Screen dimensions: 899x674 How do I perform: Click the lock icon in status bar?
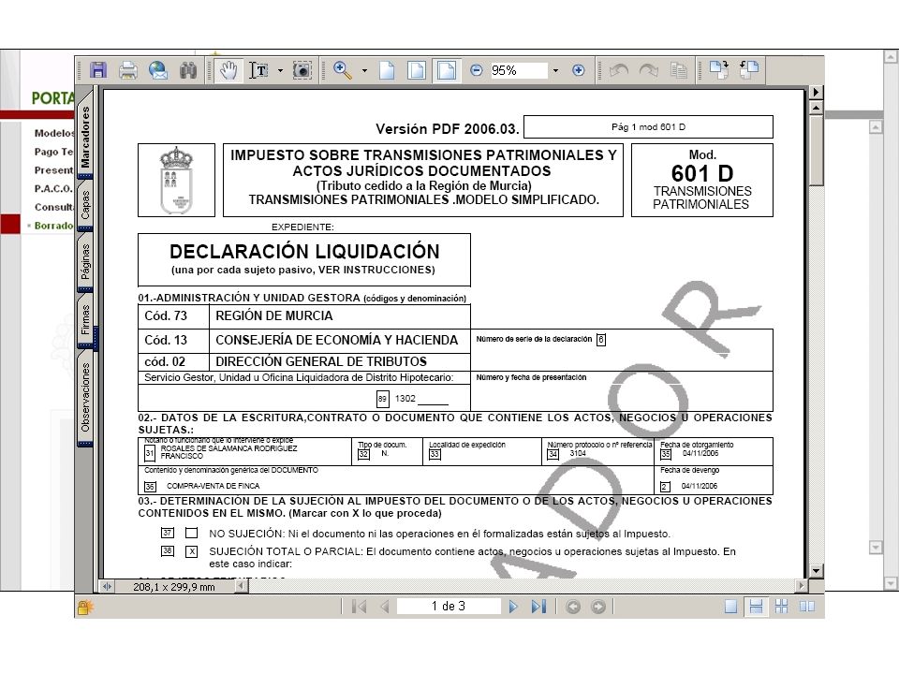85,607
